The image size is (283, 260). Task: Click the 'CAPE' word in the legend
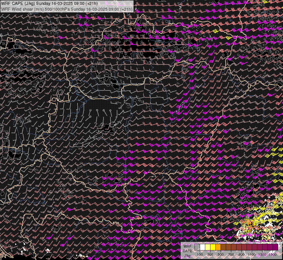(x=188, y=251)
